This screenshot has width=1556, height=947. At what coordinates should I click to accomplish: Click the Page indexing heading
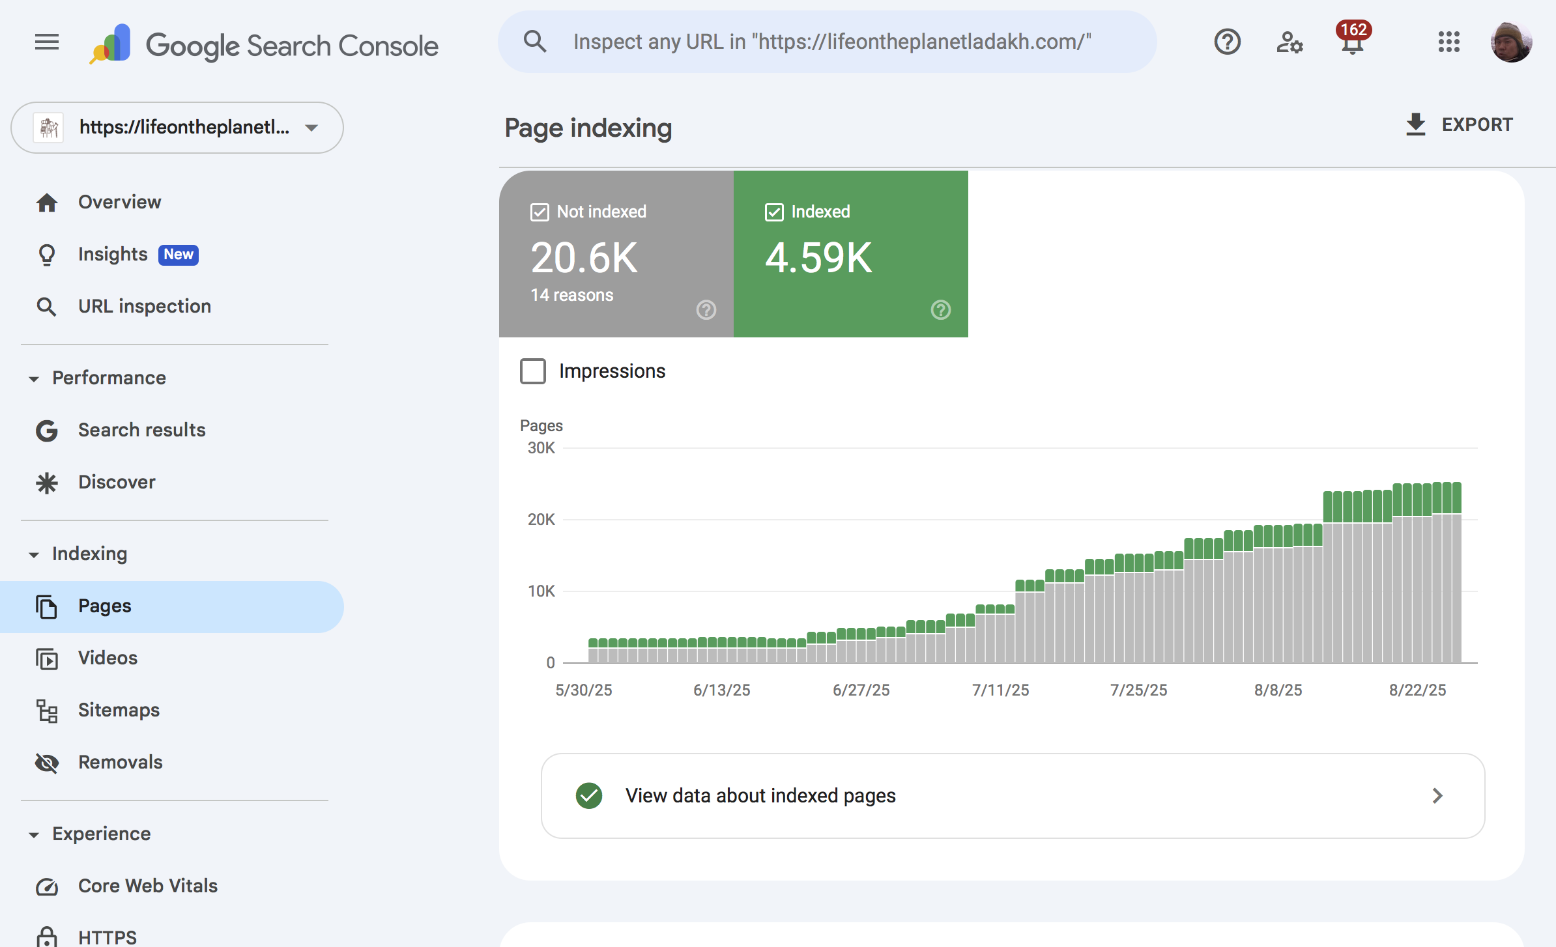(588, 128)
